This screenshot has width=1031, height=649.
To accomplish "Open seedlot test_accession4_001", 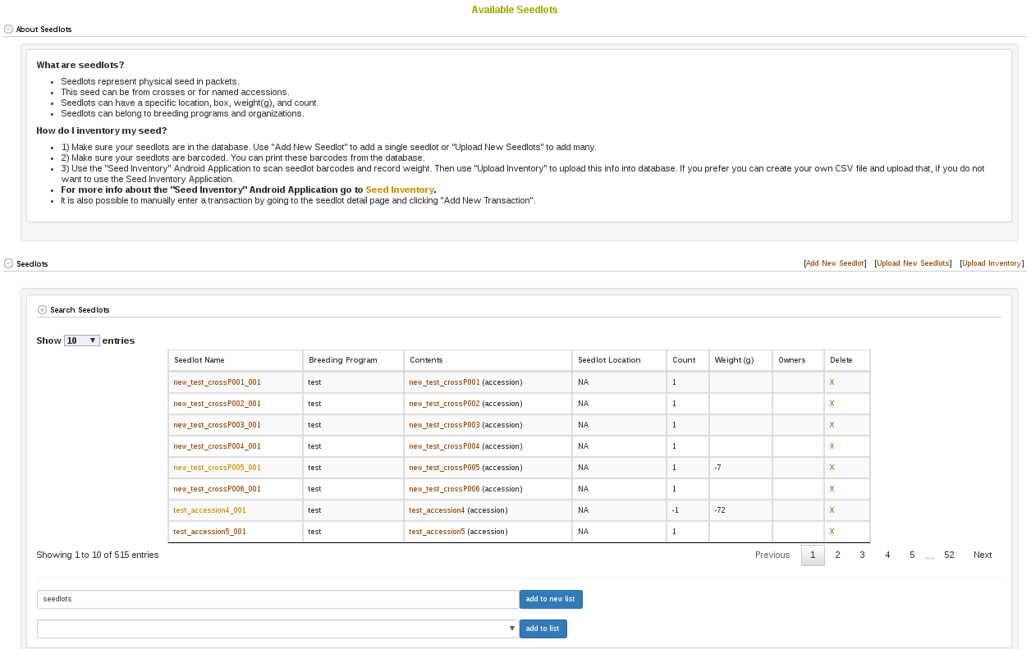I will tap(209, 510).
